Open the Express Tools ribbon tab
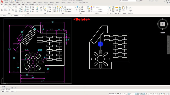The height and width of the screenshot is (95, 170). (x=43, y=5)
